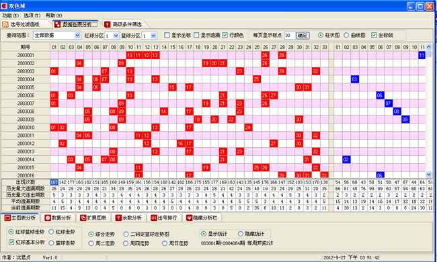Click the 出号排行 tab icon
The width and height of the screenshot is (437, 262).
154,218
